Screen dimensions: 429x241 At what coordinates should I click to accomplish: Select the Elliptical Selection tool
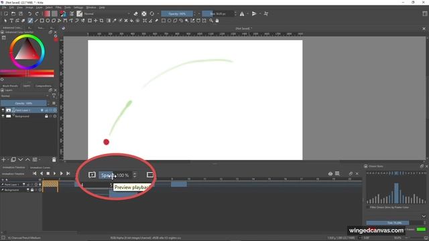169,21
